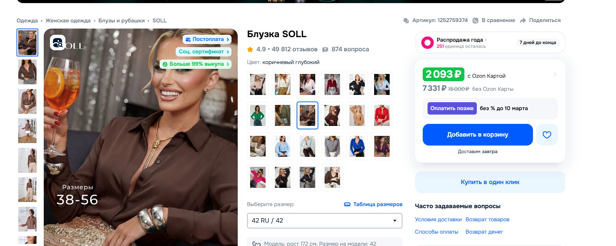Open Способы оплаты link
Screen dimensions: 616x246
[437, 232]
